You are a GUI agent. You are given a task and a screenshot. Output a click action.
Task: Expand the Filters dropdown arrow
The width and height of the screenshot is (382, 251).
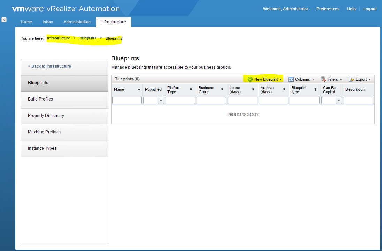341,79
